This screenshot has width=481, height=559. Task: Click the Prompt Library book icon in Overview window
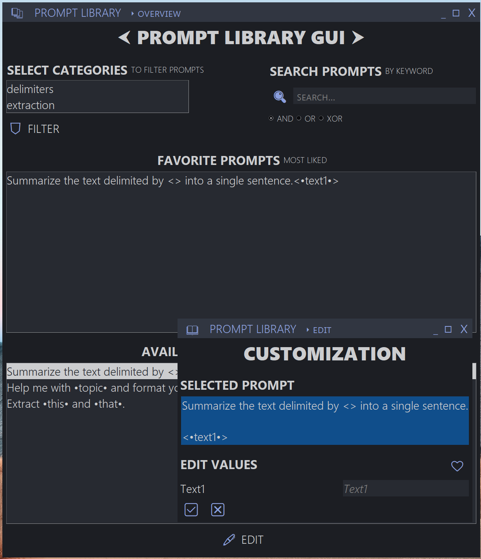(16, 13)
